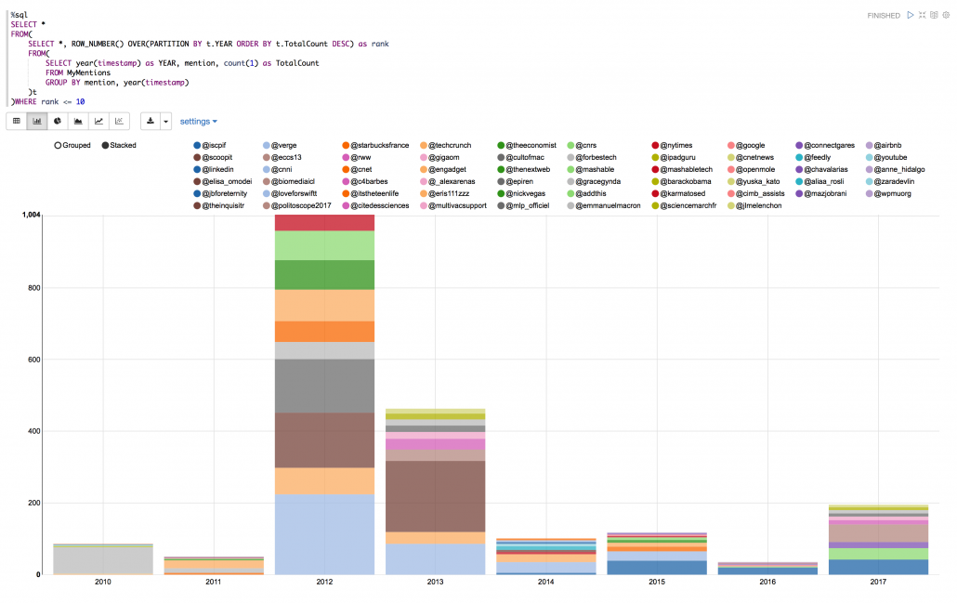Screen dimensions: 957x603
Task: Select the bar chart visualization icon
Action: tap(37, 121)
